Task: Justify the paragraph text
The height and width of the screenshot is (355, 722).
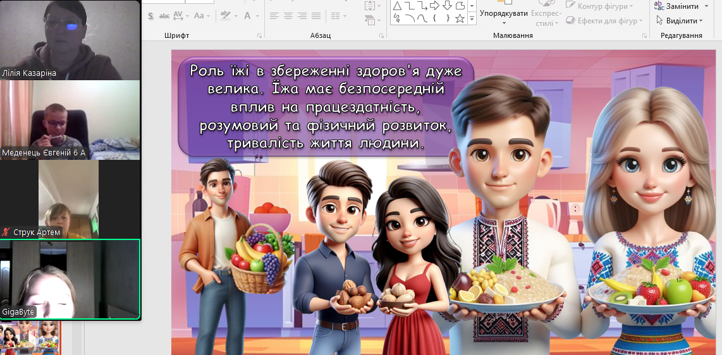Action: point(317,16)
